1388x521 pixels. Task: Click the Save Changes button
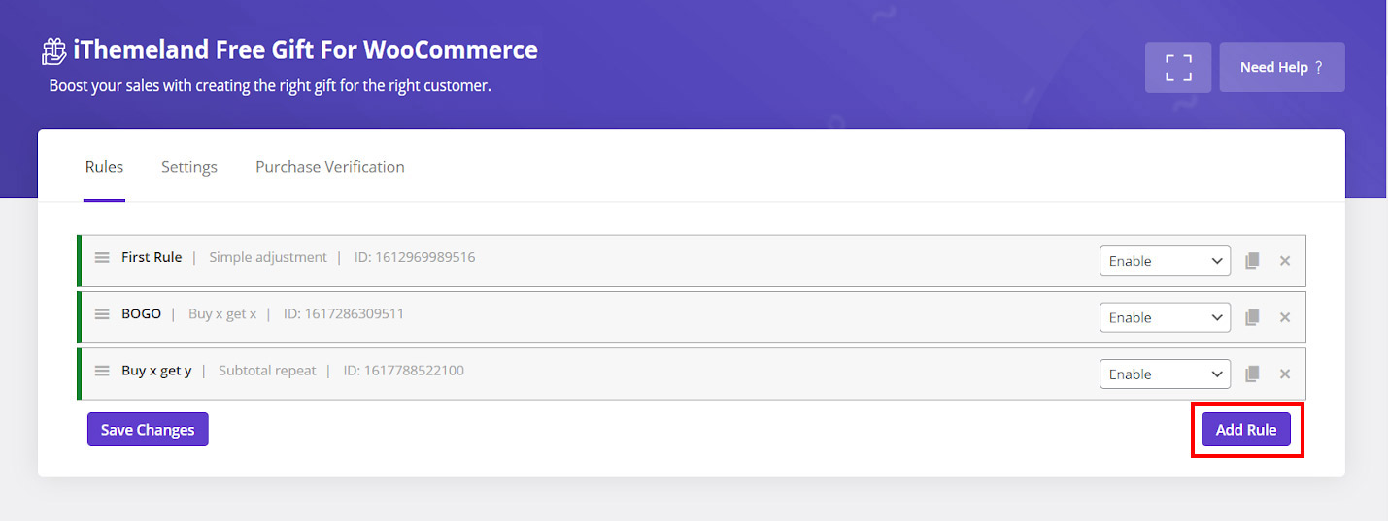[x=148, y=430]
